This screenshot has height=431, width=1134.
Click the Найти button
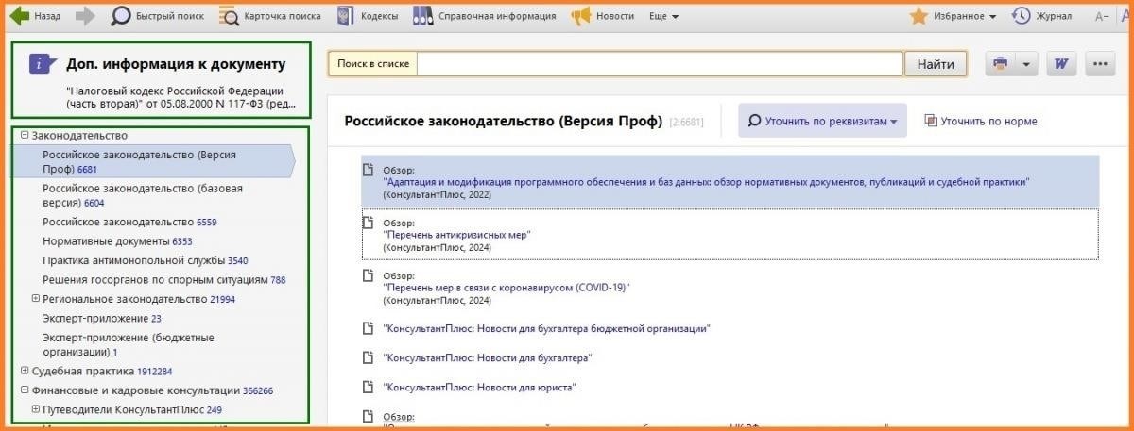tap(936, 63)
